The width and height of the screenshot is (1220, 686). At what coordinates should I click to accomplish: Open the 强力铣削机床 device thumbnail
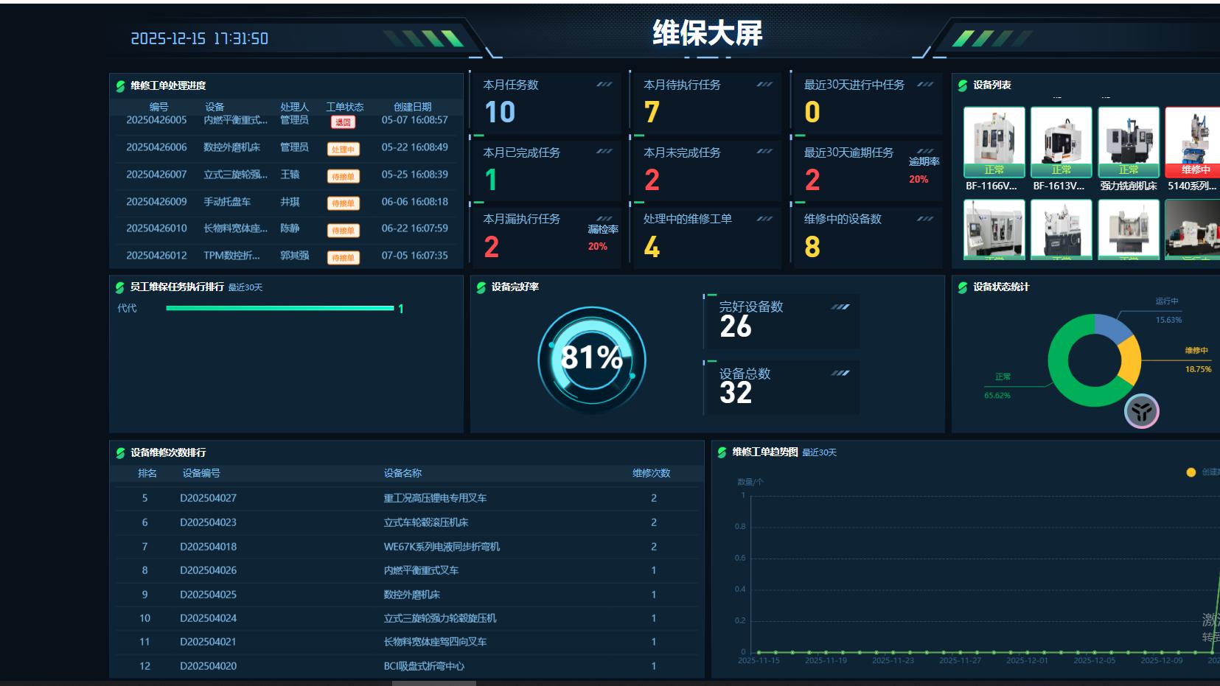[1129, 140]
